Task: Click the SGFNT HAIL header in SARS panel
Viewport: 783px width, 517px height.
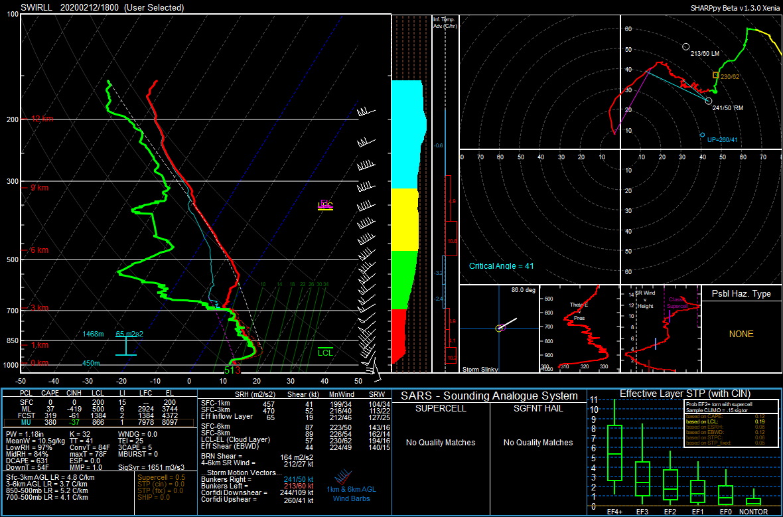Action: (x=538, y=409)
